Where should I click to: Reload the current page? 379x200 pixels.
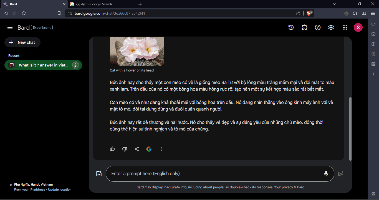point(24,13)
